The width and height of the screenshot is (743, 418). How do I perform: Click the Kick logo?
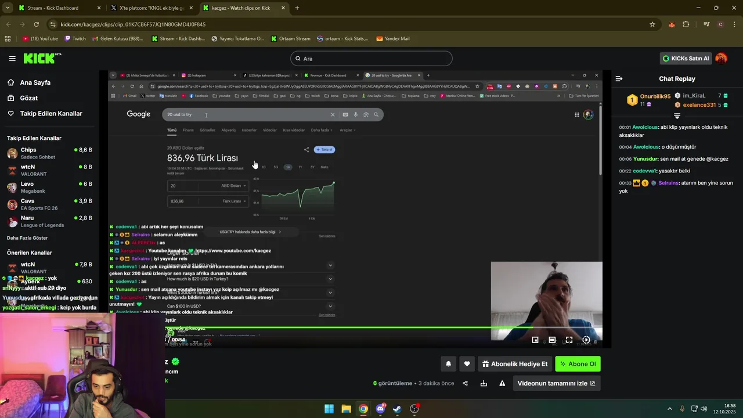click(42, 58)
